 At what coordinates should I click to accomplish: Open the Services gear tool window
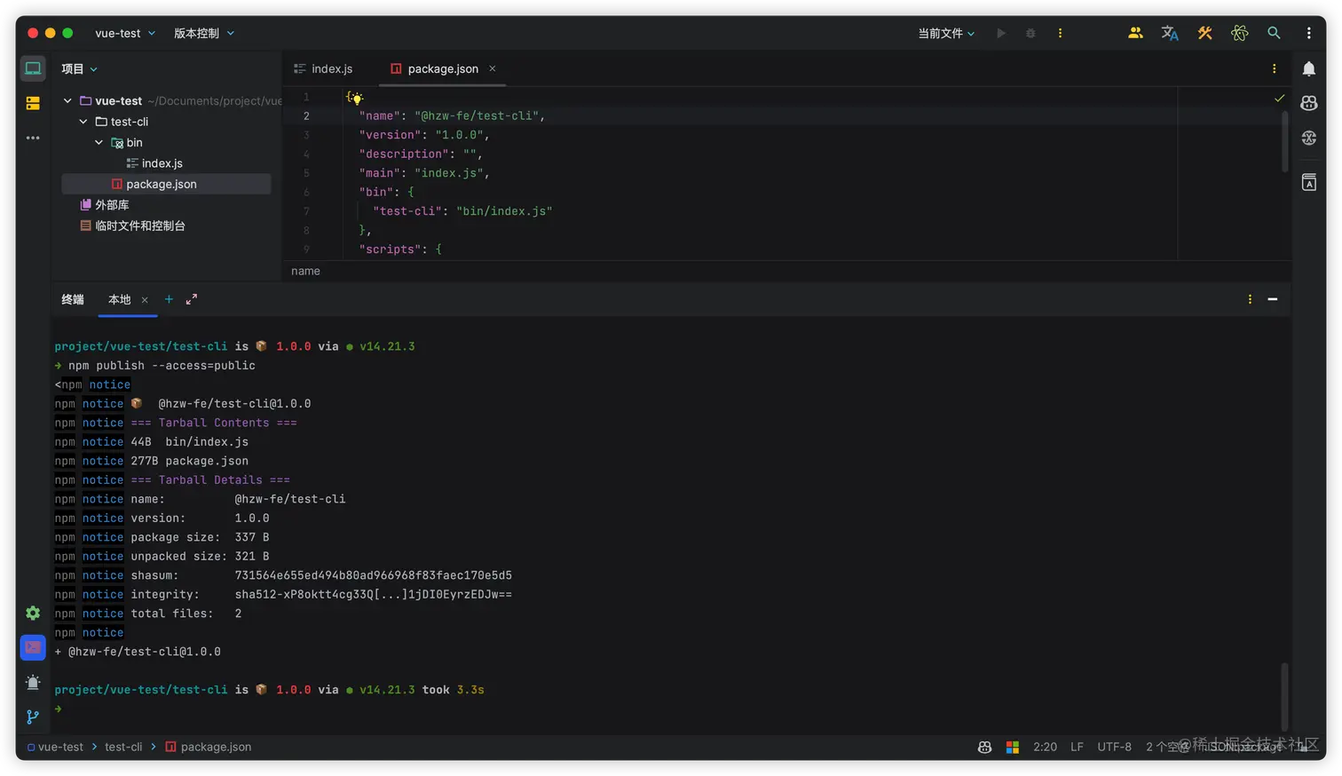33,613
